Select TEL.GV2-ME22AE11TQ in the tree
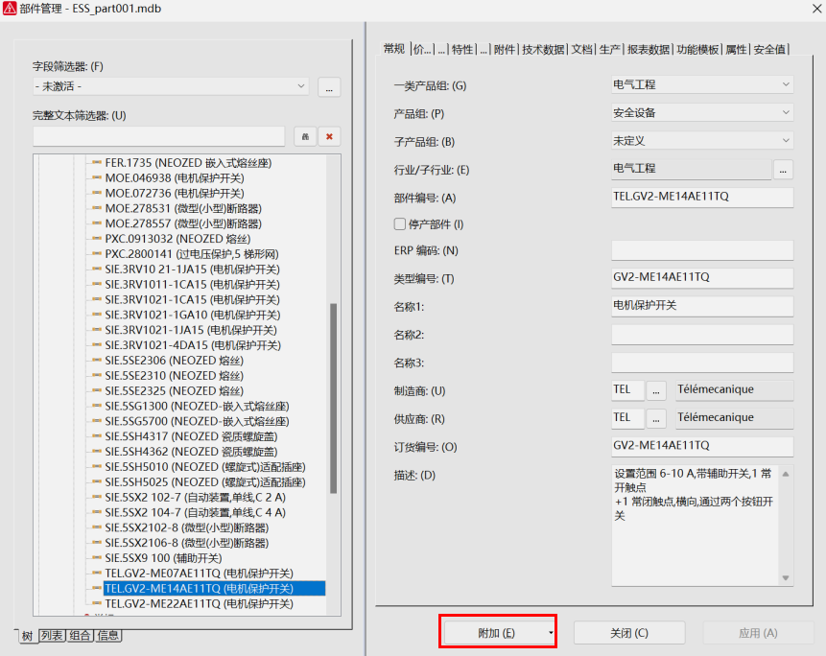826x656 pixels. 199,604
